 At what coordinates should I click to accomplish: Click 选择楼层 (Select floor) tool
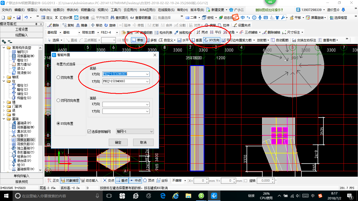coord(338,18)
